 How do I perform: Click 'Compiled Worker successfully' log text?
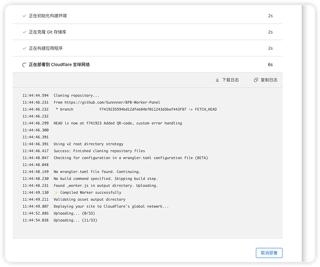point(90,192)
